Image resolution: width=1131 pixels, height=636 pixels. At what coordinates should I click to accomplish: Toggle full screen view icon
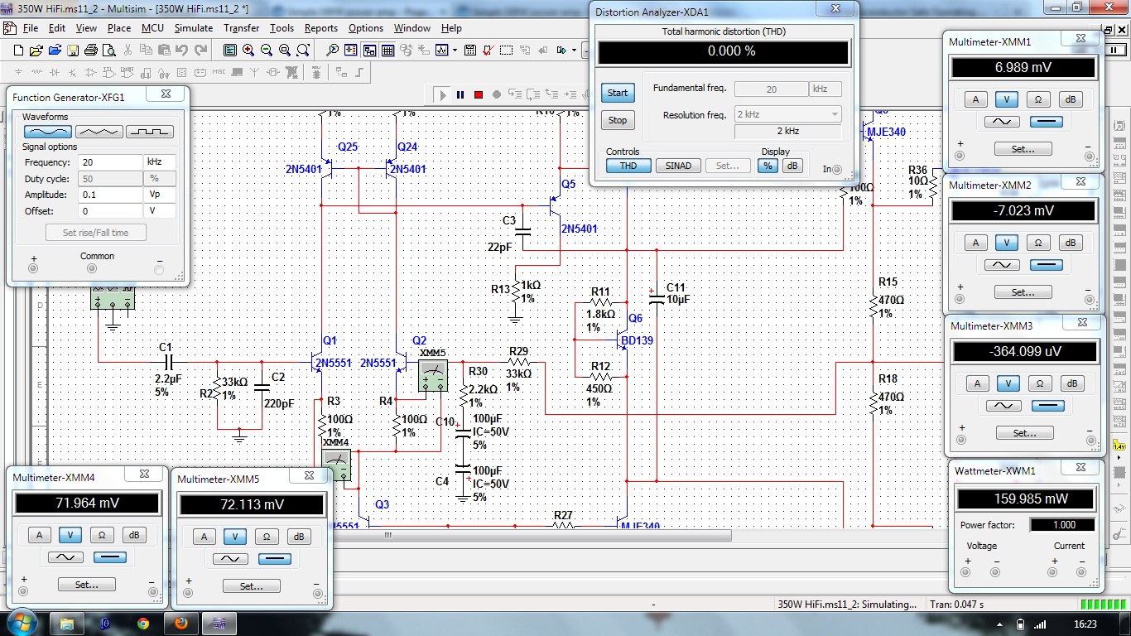[x=229, y=51]
